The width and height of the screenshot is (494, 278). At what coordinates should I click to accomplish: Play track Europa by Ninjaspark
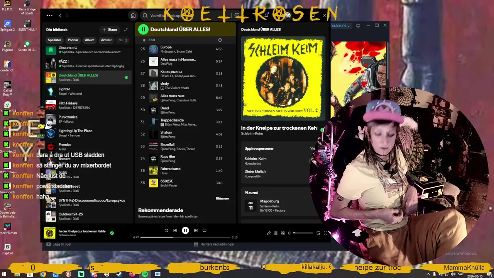186,49
